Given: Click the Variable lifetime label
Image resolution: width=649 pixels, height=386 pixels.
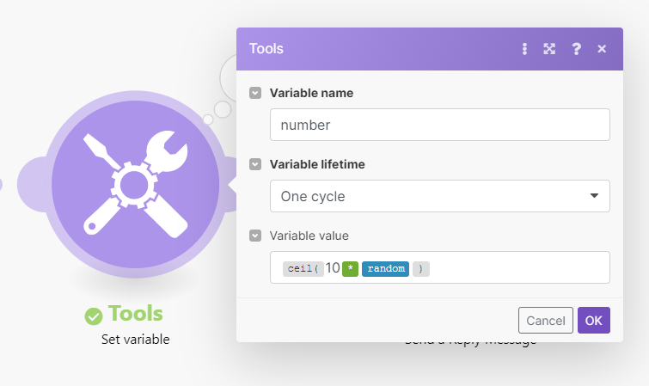Looking at the screenshot, I should (x=317, y=164).
